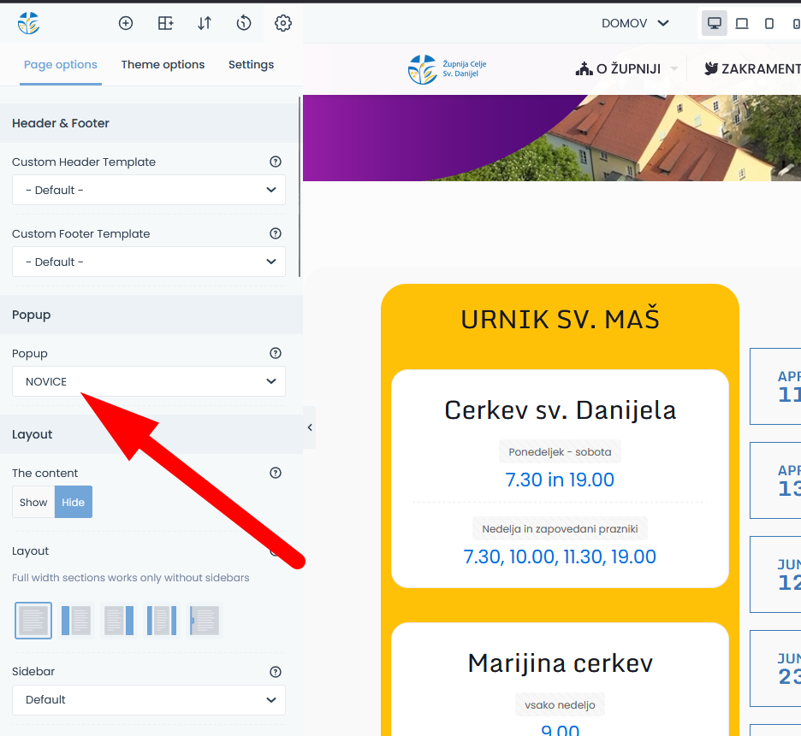801x736 pixels.
Task: Select the left sidebar layout option
Action: click(76, 621)
